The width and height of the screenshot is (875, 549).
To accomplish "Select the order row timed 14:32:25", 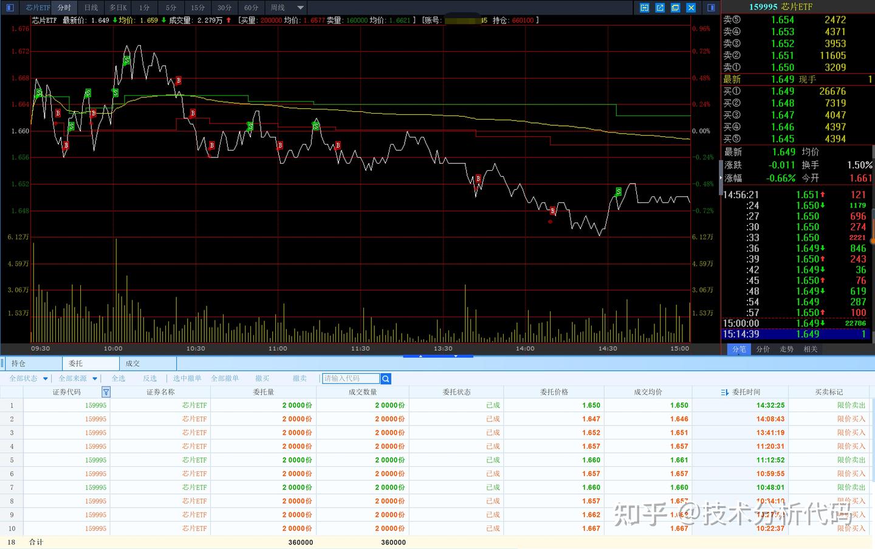I will point(434,406).
